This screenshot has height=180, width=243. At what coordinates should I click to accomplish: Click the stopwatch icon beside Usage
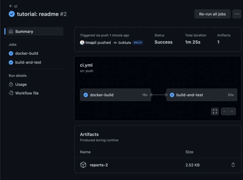pyautogui.click(x=11, y=85)
